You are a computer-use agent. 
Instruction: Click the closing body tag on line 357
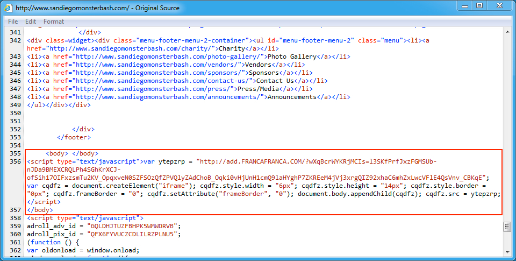point(40,210)
